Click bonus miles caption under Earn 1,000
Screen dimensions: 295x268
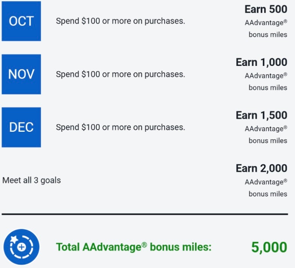click(268, 88)
